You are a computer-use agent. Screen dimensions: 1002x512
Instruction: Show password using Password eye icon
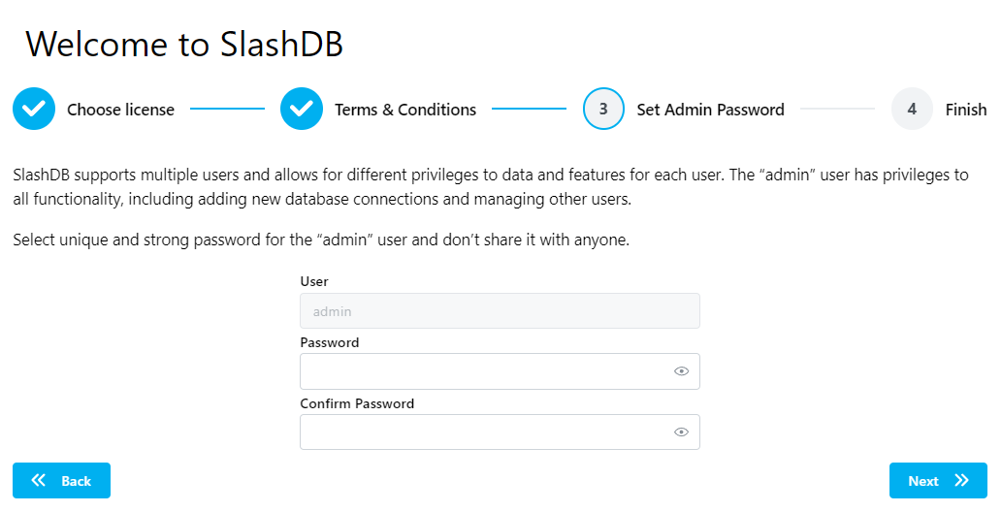(681, 371)
